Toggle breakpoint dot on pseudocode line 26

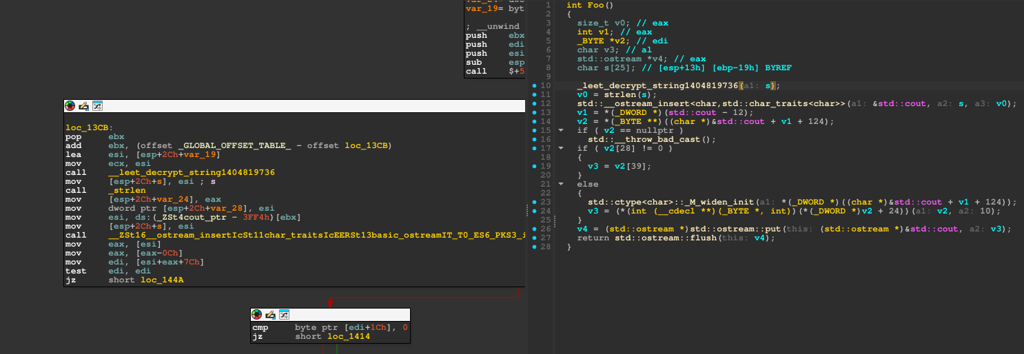pyautogui.click(x=535, y=229)
